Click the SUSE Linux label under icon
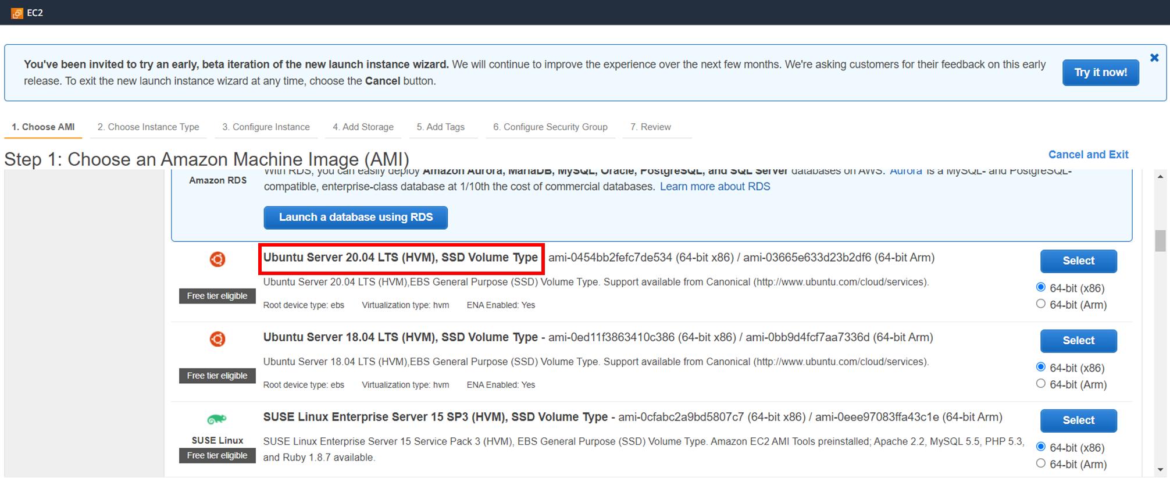 tap(217, 440)
